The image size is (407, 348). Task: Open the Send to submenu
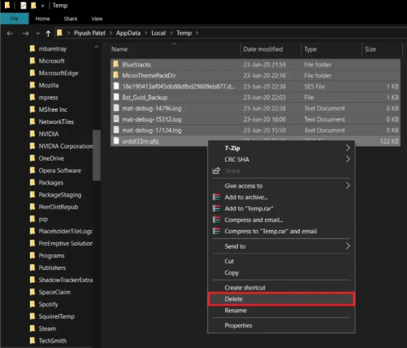(x=281, y=246)
